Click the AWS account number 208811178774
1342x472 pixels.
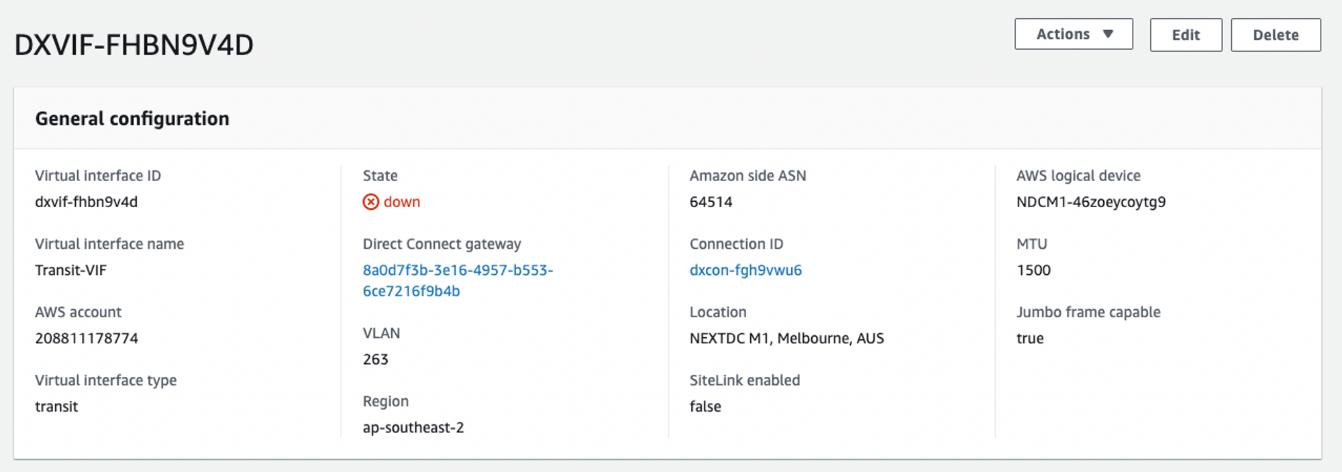(87, 339)
